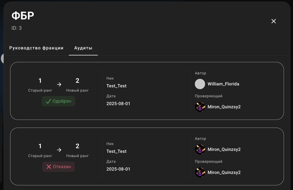This screenshot has width=293, height=190.
Task: Click reviewer avatar in the rejected audit card
Action: [200, 173]
